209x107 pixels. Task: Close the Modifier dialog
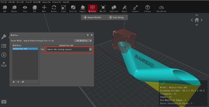[92, 35]
